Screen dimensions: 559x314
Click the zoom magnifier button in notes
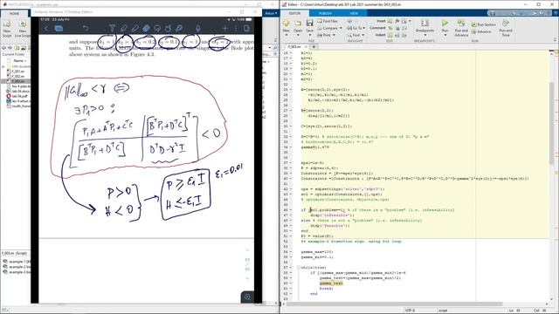(x=247, y=297)
